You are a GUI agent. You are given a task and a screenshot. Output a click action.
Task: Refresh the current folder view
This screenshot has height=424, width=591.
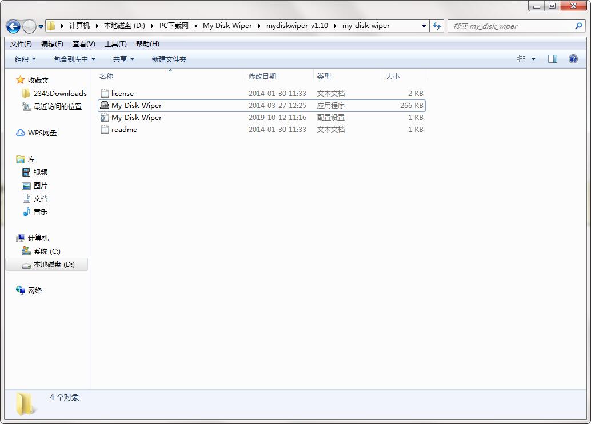(x=437, y=26)
